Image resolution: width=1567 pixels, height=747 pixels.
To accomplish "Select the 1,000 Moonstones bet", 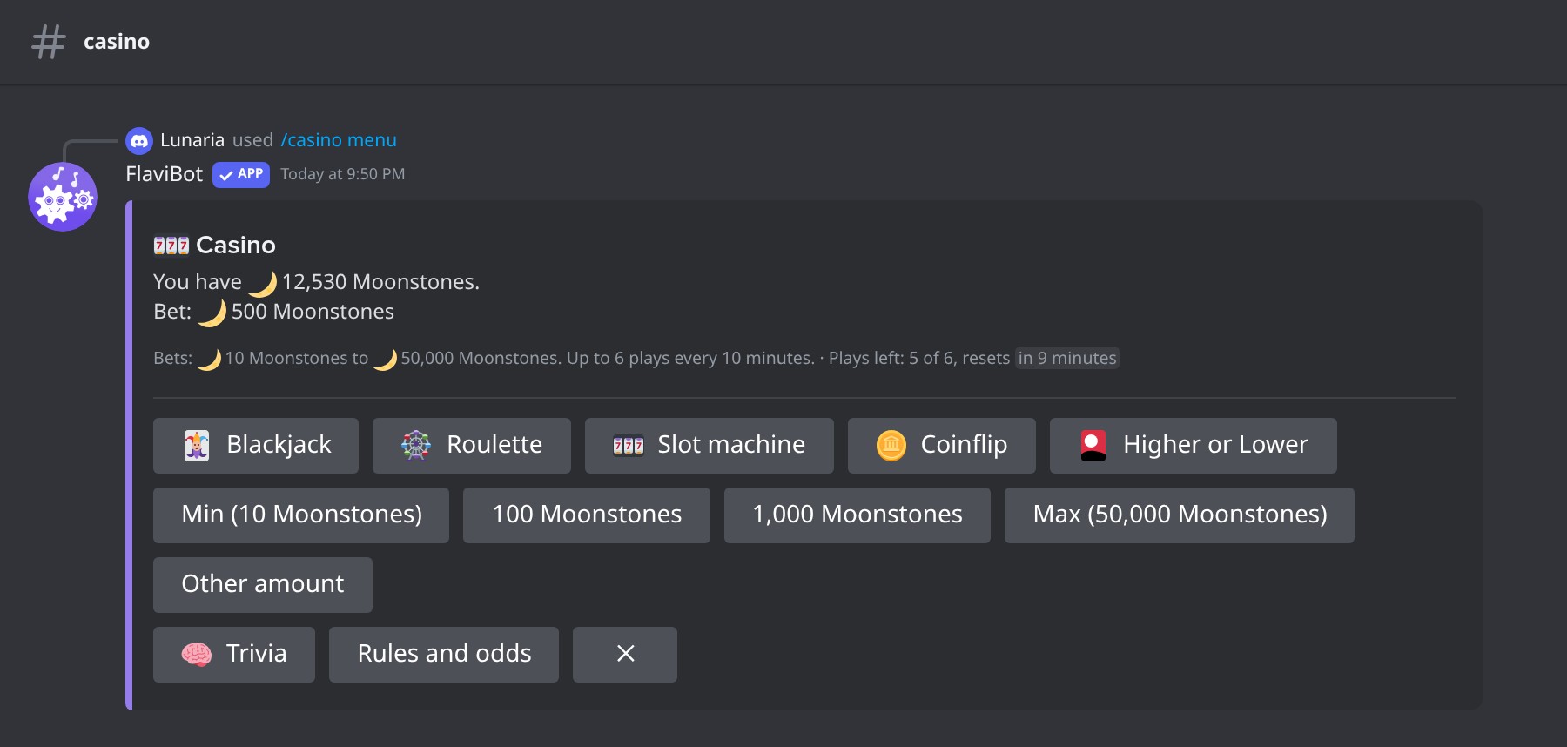I will click(857, 515).
